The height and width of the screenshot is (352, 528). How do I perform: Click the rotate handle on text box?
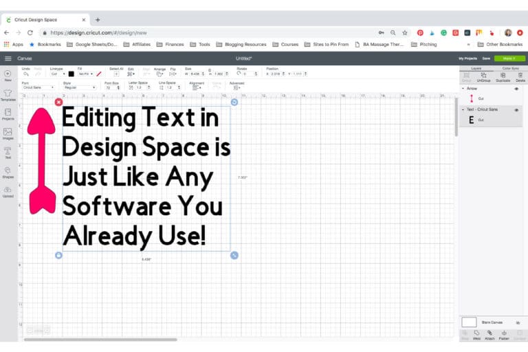(x=234, y=102)
